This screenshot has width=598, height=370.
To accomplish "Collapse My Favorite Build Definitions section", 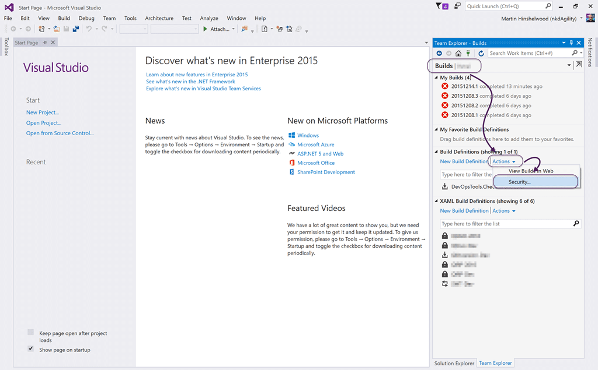I will (x=436, y=129).
